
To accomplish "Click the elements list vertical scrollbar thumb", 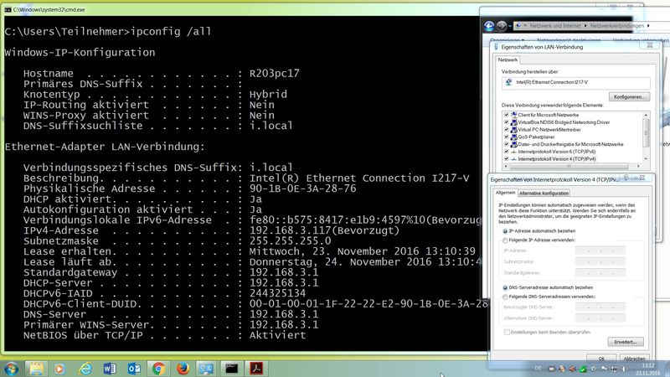I will pos(646,132).
